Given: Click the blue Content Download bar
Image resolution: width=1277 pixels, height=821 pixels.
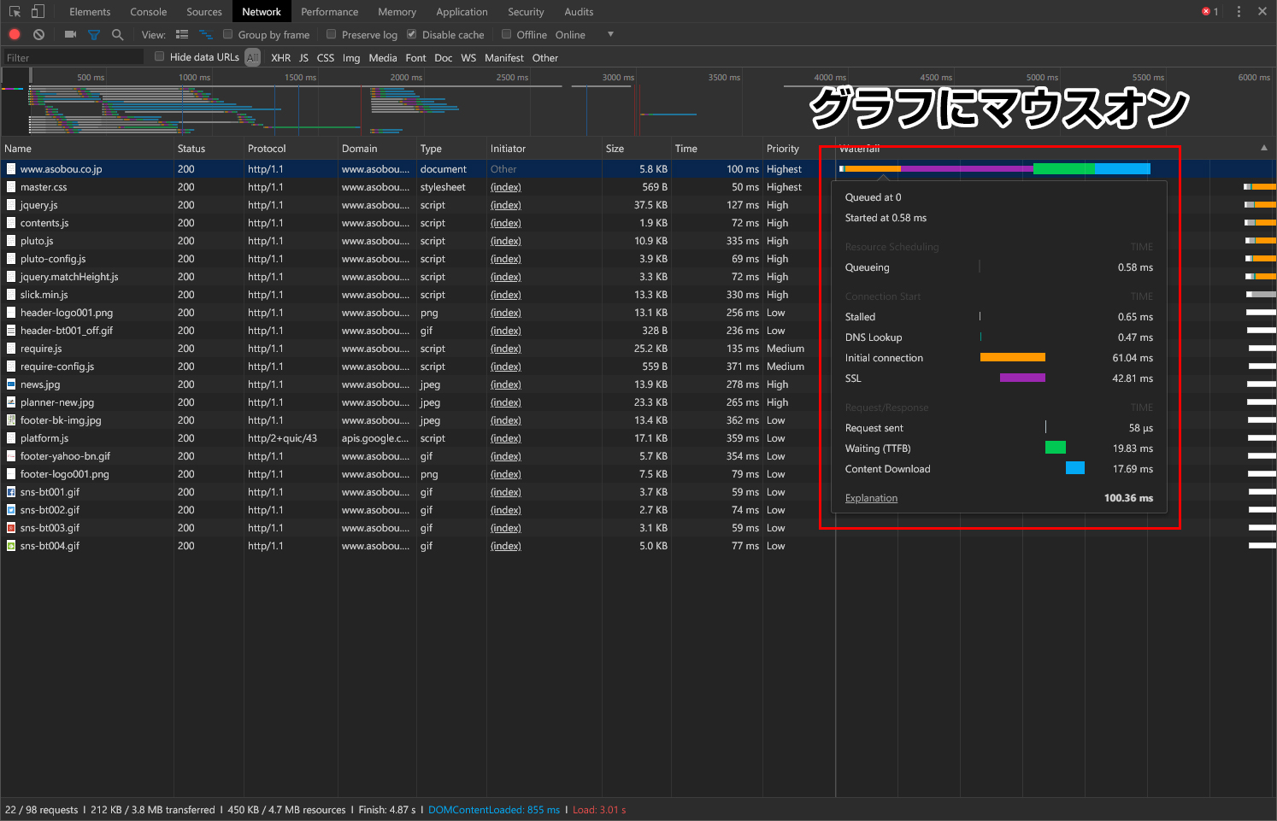Looking at the screenshot, I should (x=1075, y=468).
